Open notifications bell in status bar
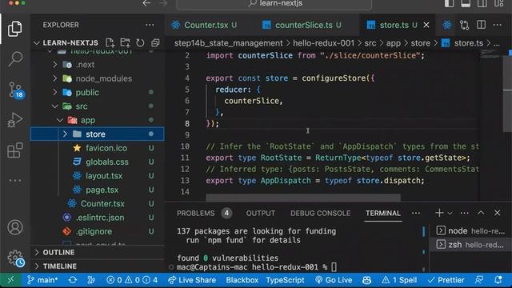512x288 pixels. [x=498, y=280]
